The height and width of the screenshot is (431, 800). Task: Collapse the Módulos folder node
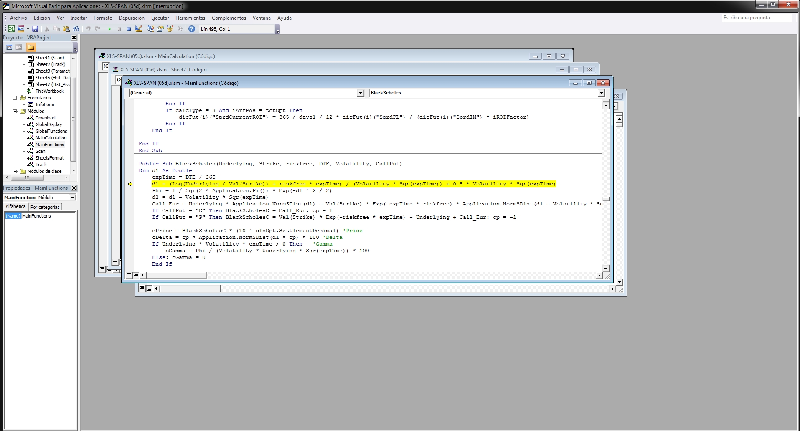15,111
